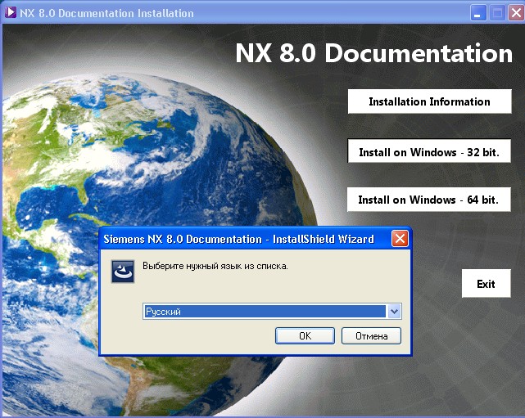Image resolution: width=525 pixels, height=418 pixels.
Task: Choose Install on Windows - 64 bit
Action: point(429,200)
